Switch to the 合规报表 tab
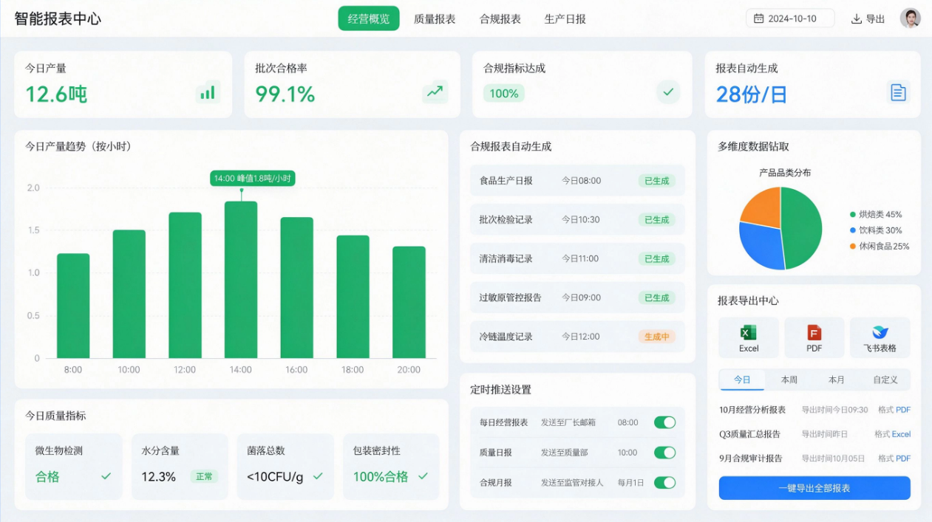 500,19
